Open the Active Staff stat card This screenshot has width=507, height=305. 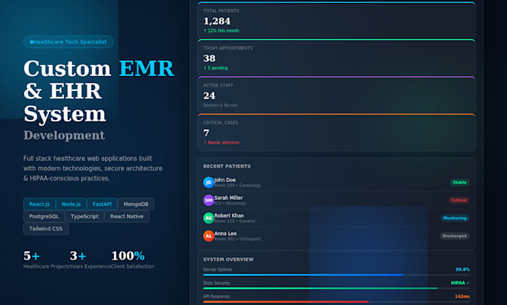pos(336,95)
